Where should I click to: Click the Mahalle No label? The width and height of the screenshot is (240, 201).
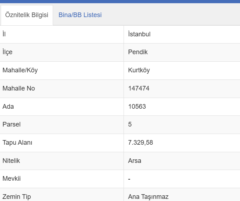19,88
